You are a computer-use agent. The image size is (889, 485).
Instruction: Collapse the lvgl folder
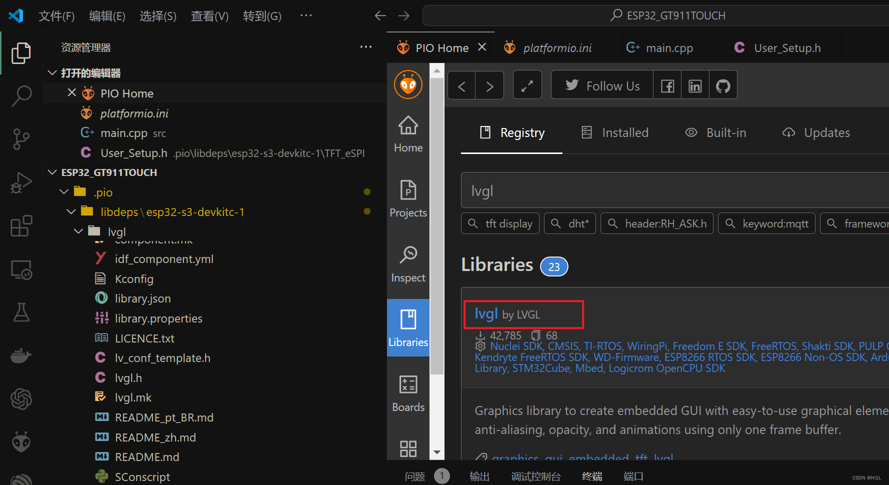(78, 231)
